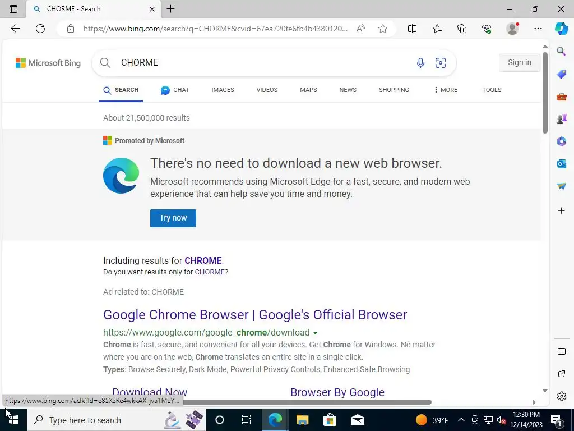The height and width of the screenshot is (431, 574).
Task: Add sidebar app with plus icon
Action: point(561,211)
